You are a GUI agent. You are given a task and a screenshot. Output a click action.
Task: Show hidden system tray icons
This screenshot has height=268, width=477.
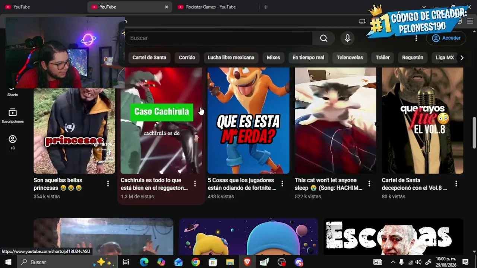393,262
